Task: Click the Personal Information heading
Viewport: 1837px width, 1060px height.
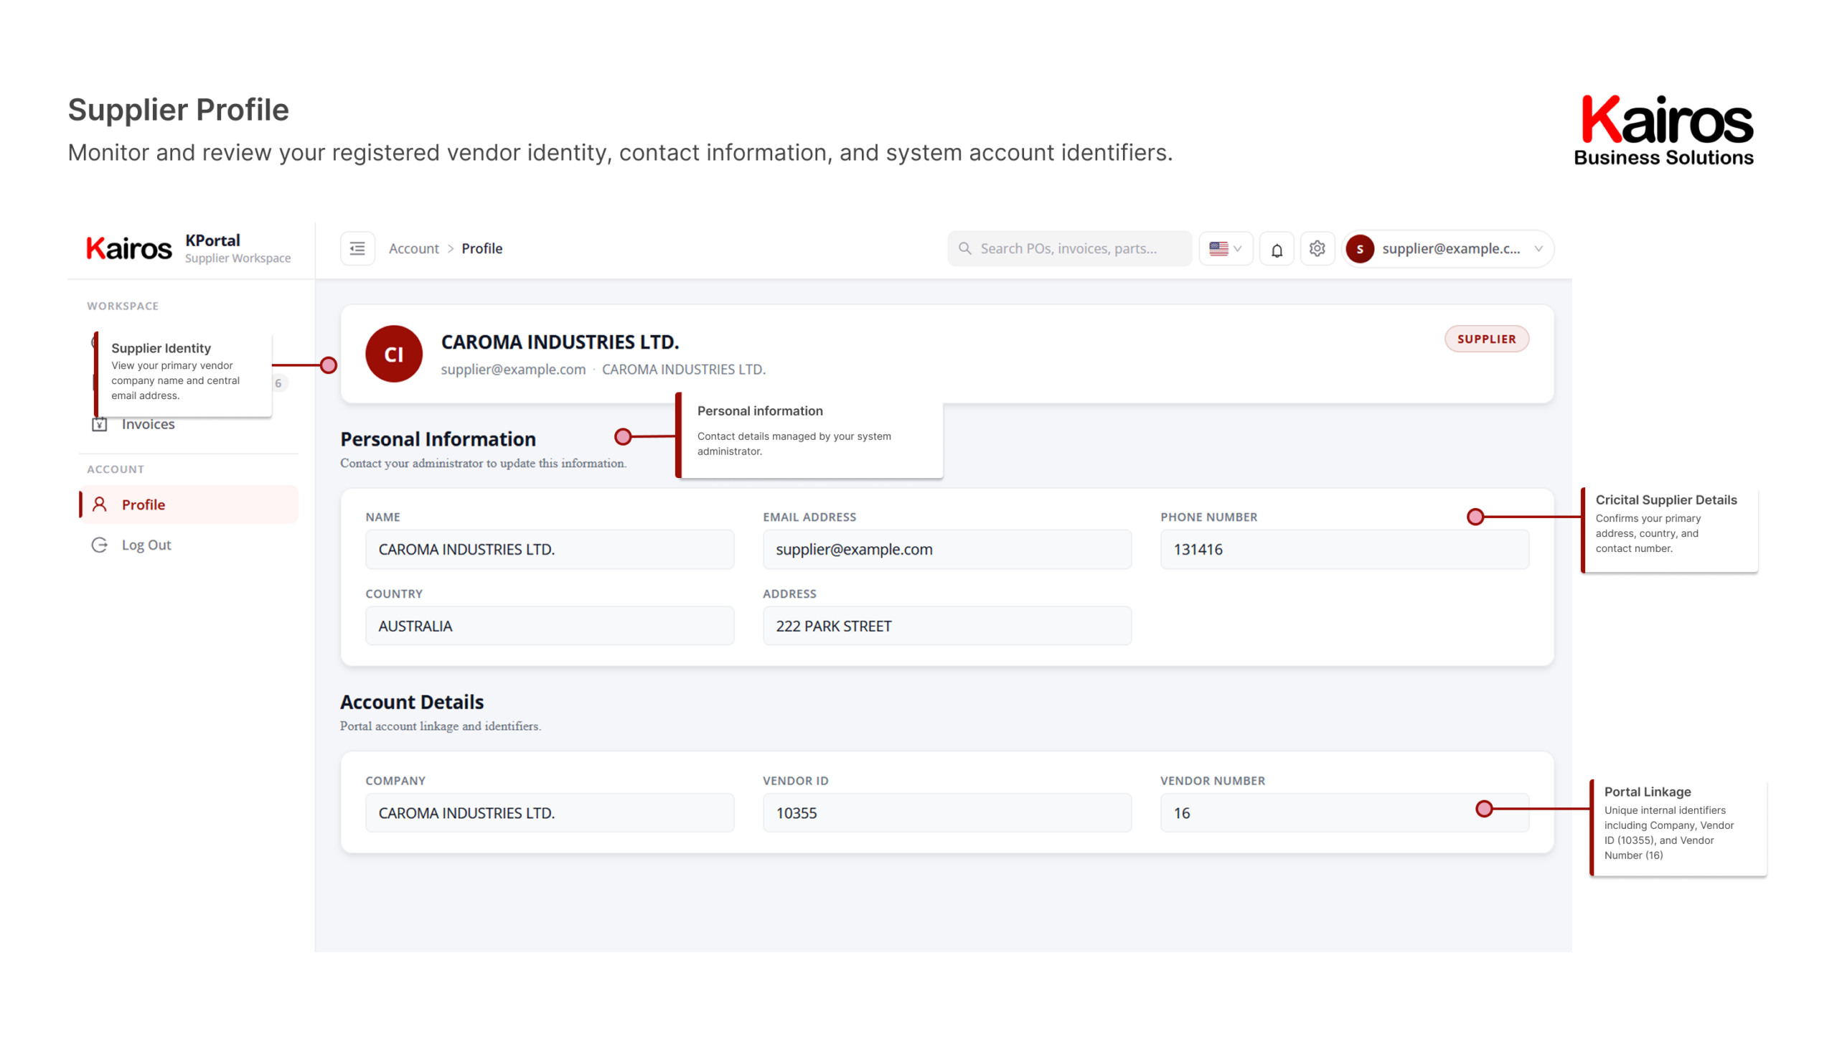Action: (x=438, y=439)
